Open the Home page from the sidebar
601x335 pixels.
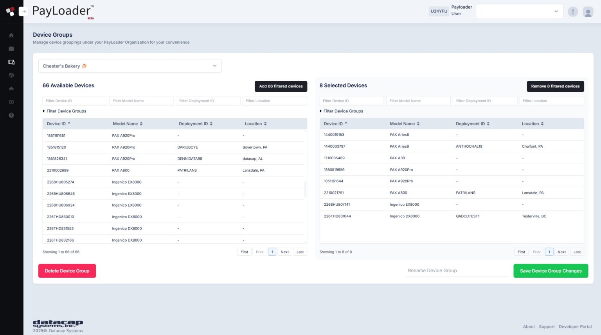click(x=11, y=36)
